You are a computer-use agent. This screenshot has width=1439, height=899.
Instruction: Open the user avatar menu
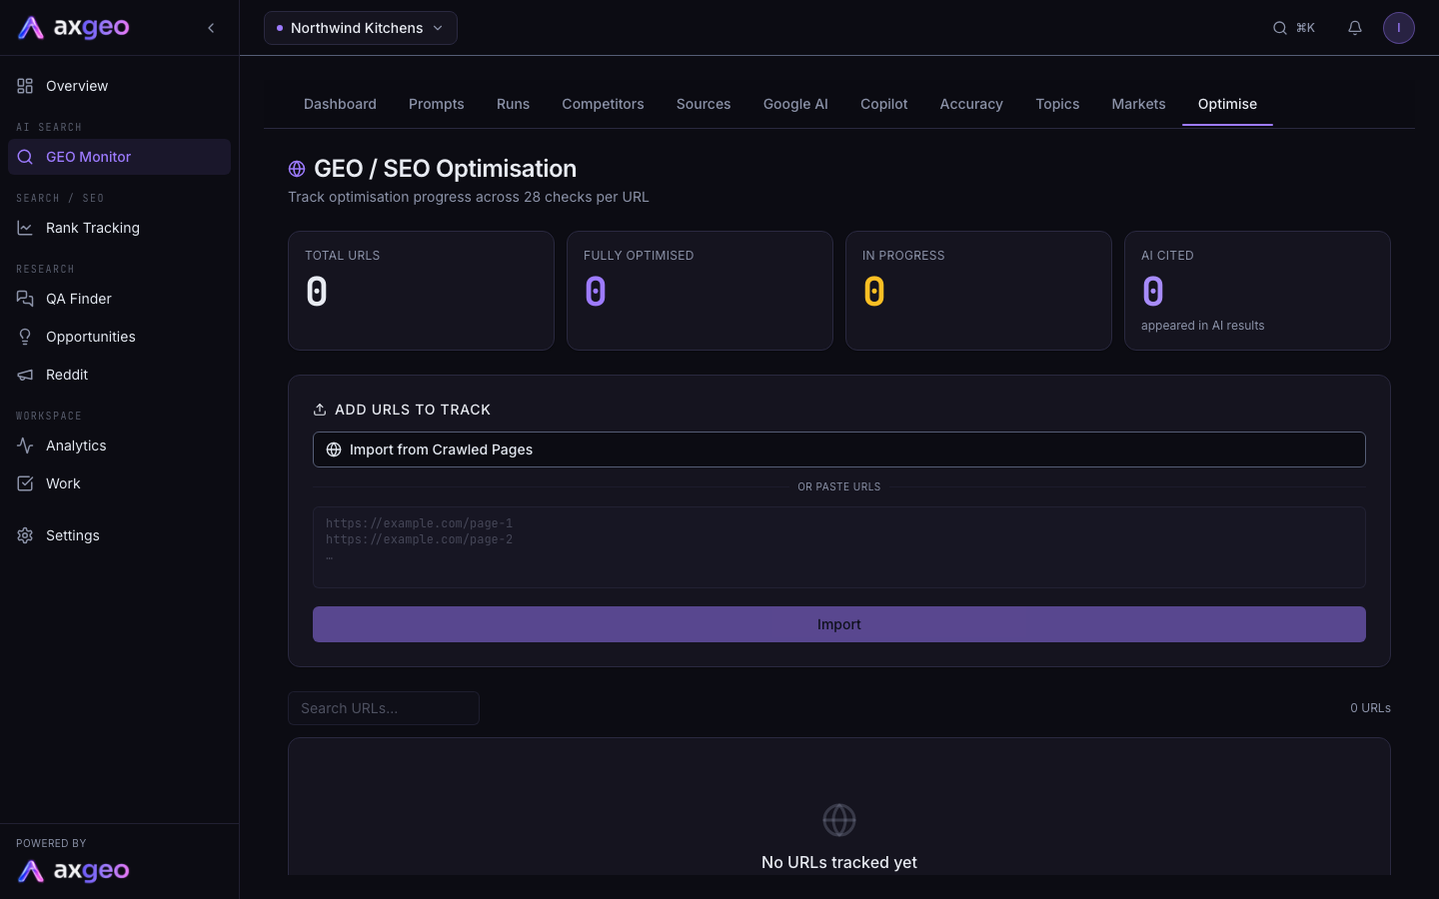(1399, 28)
